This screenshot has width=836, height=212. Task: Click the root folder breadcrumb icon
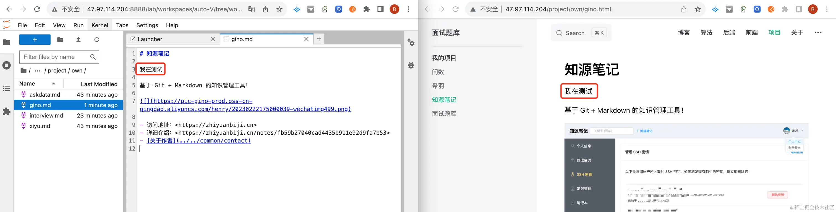24,70
